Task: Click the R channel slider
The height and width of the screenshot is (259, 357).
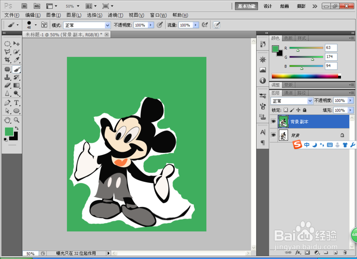Action: pyautogui.click(x=306, y=48)
